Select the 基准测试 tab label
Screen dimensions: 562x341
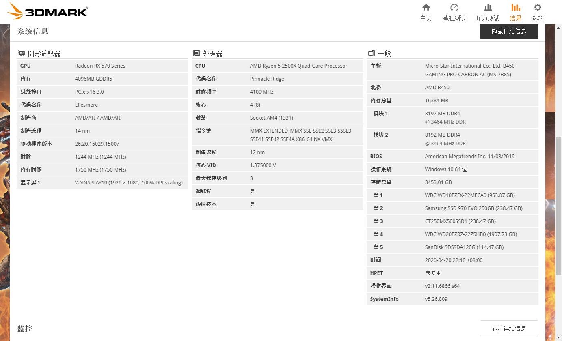(454, 18)
